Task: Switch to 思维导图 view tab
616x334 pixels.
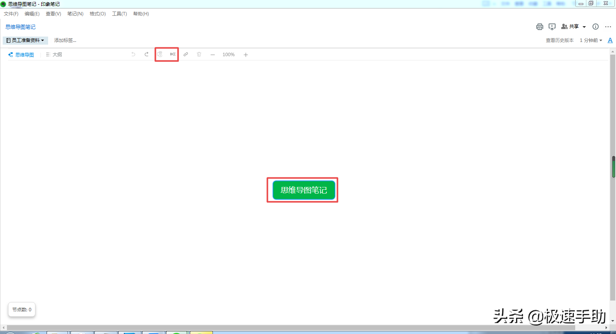Action: point(21,55)
